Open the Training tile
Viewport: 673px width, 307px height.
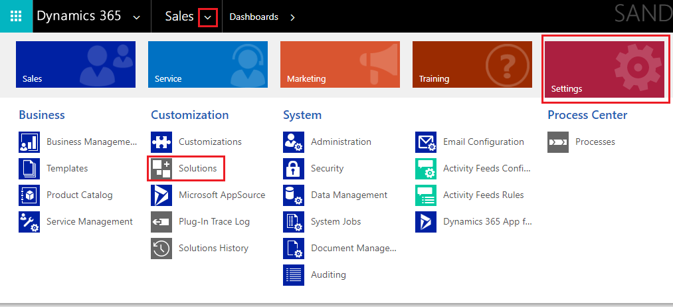[472, 64]
